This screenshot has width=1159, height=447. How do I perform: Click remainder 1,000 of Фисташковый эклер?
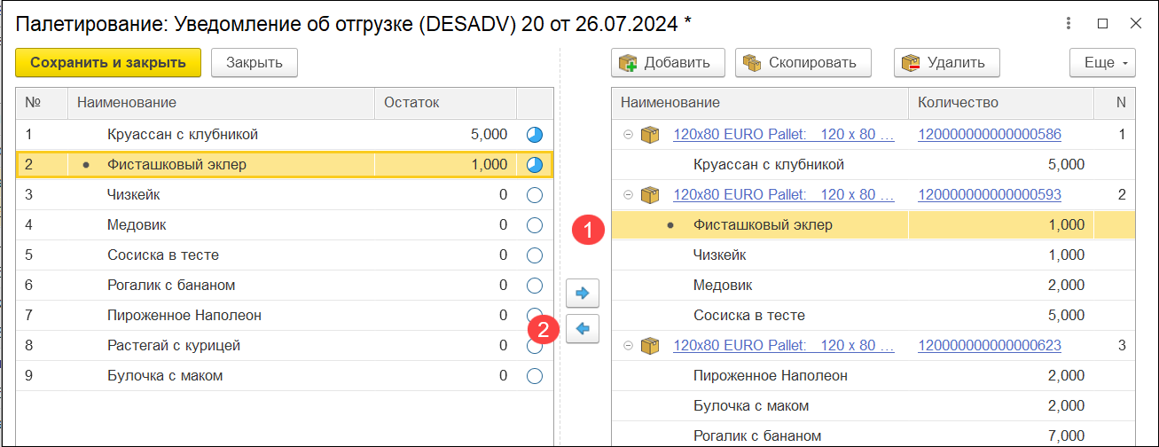[489, 165]
